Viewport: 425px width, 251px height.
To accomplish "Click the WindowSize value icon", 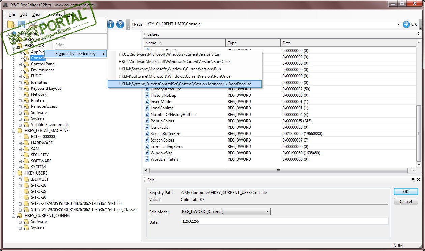I will [x=147, y=153].
